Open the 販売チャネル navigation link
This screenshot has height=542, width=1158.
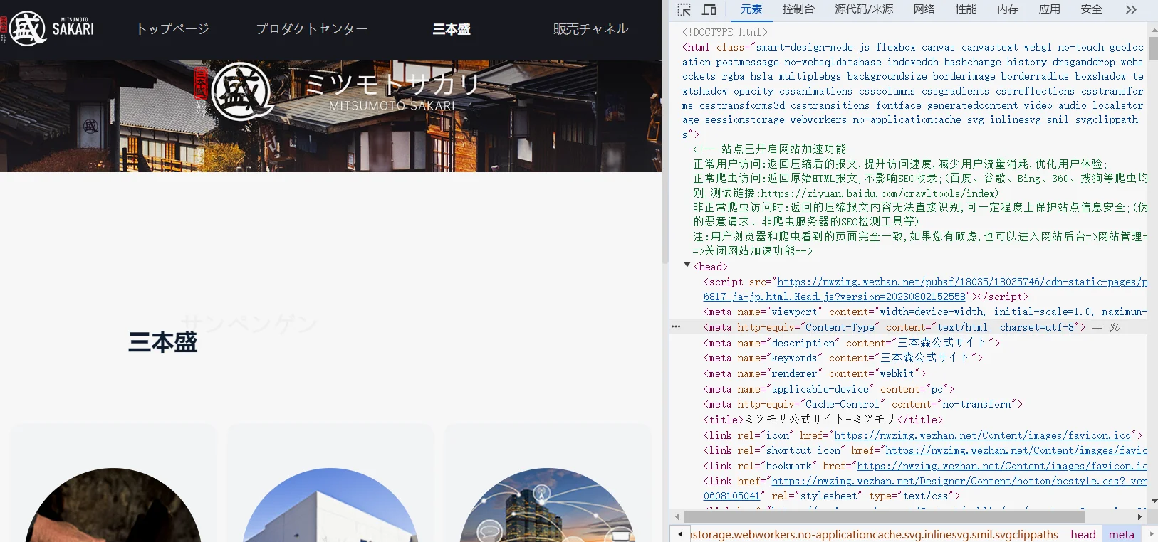(590, 29)
